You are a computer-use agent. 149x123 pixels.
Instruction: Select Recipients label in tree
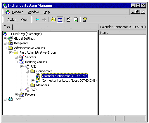pos(21,43)
